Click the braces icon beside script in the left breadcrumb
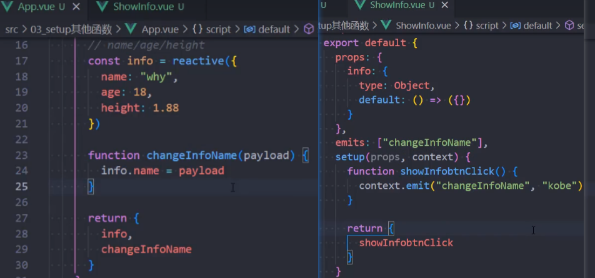 pyautogui.click(x=197, y=29)
